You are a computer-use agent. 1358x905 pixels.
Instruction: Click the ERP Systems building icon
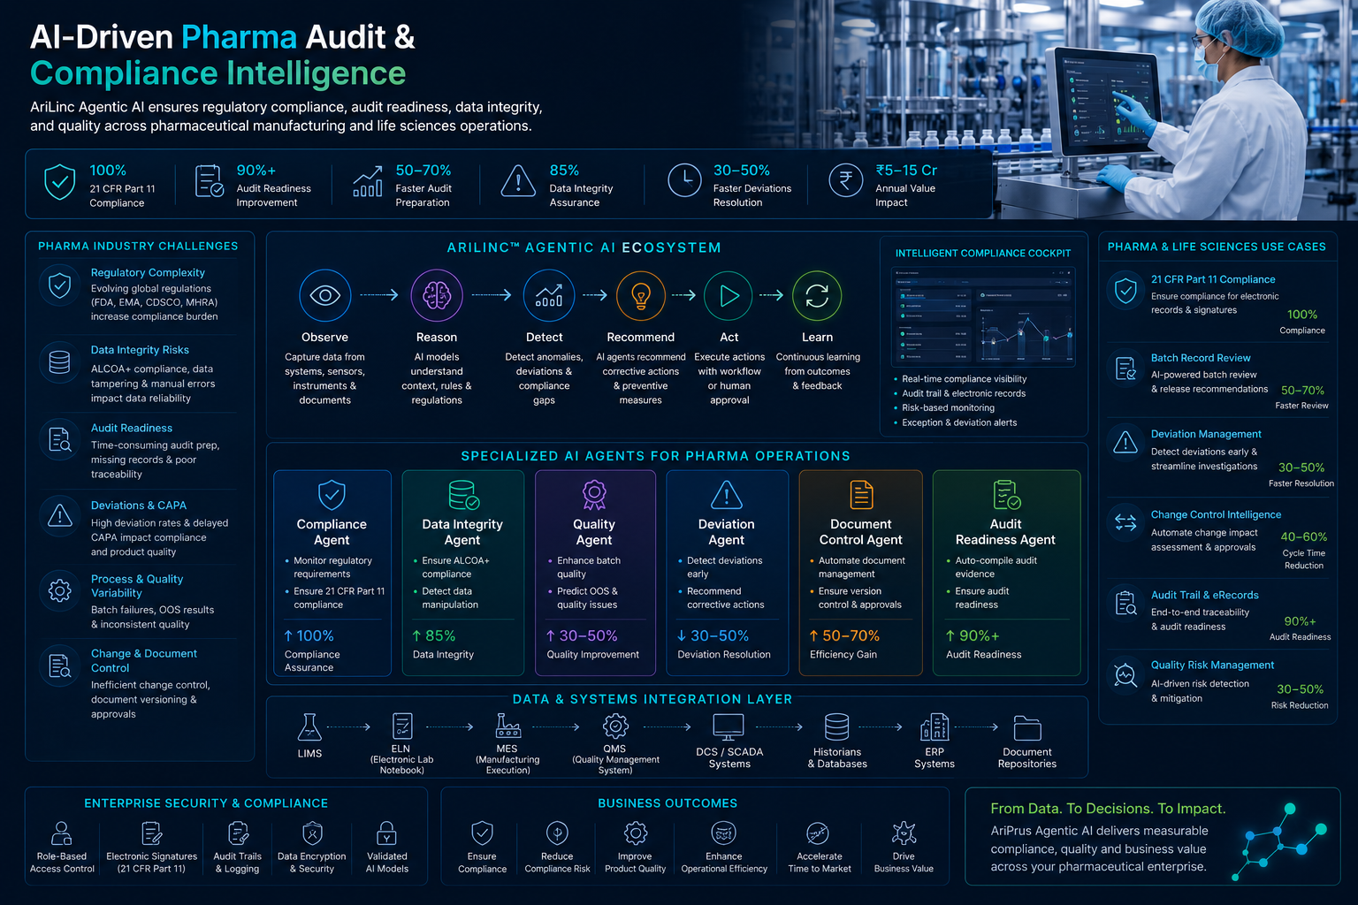935,727
